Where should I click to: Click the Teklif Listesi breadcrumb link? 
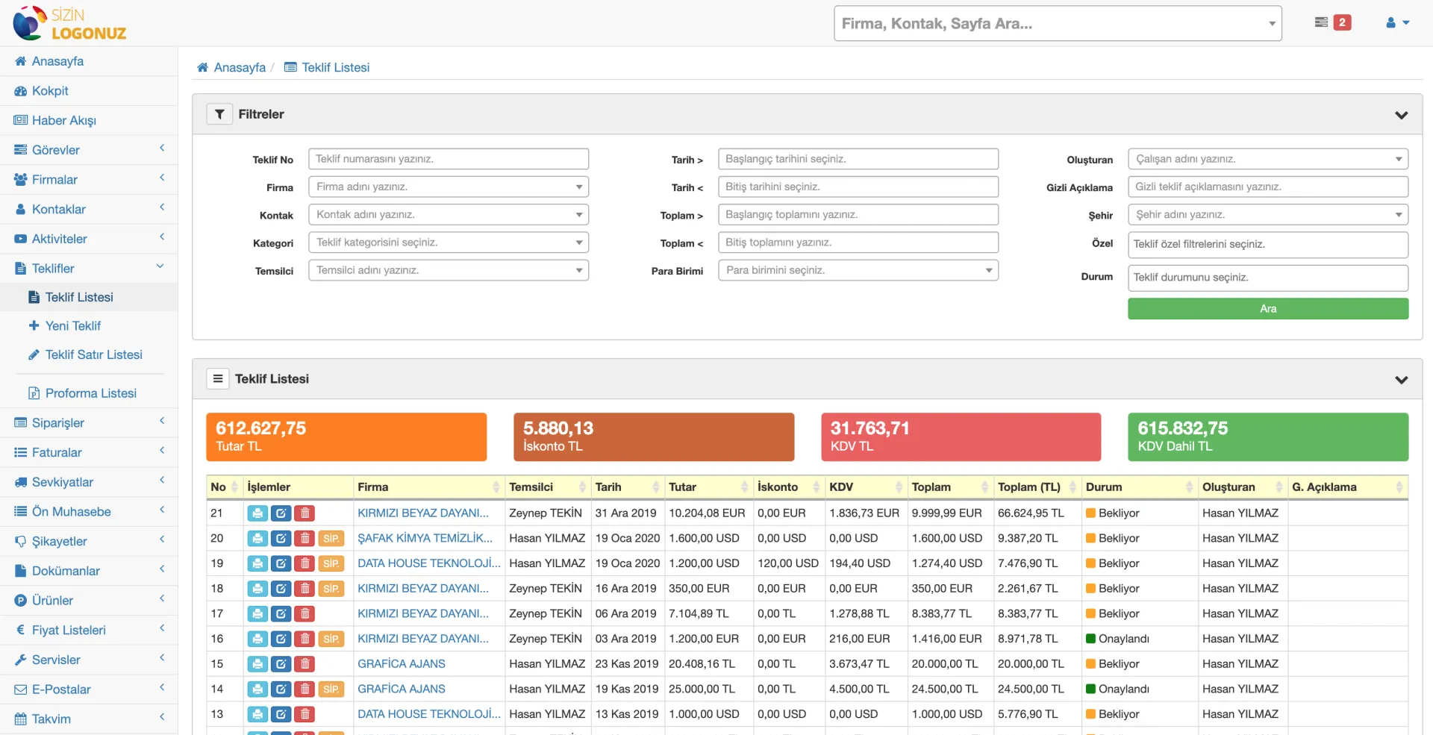(x=336, y=67)
